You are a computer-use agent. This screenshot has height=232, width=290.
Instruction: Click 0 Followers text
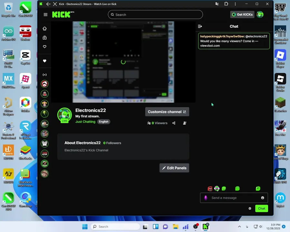point(112,143)
